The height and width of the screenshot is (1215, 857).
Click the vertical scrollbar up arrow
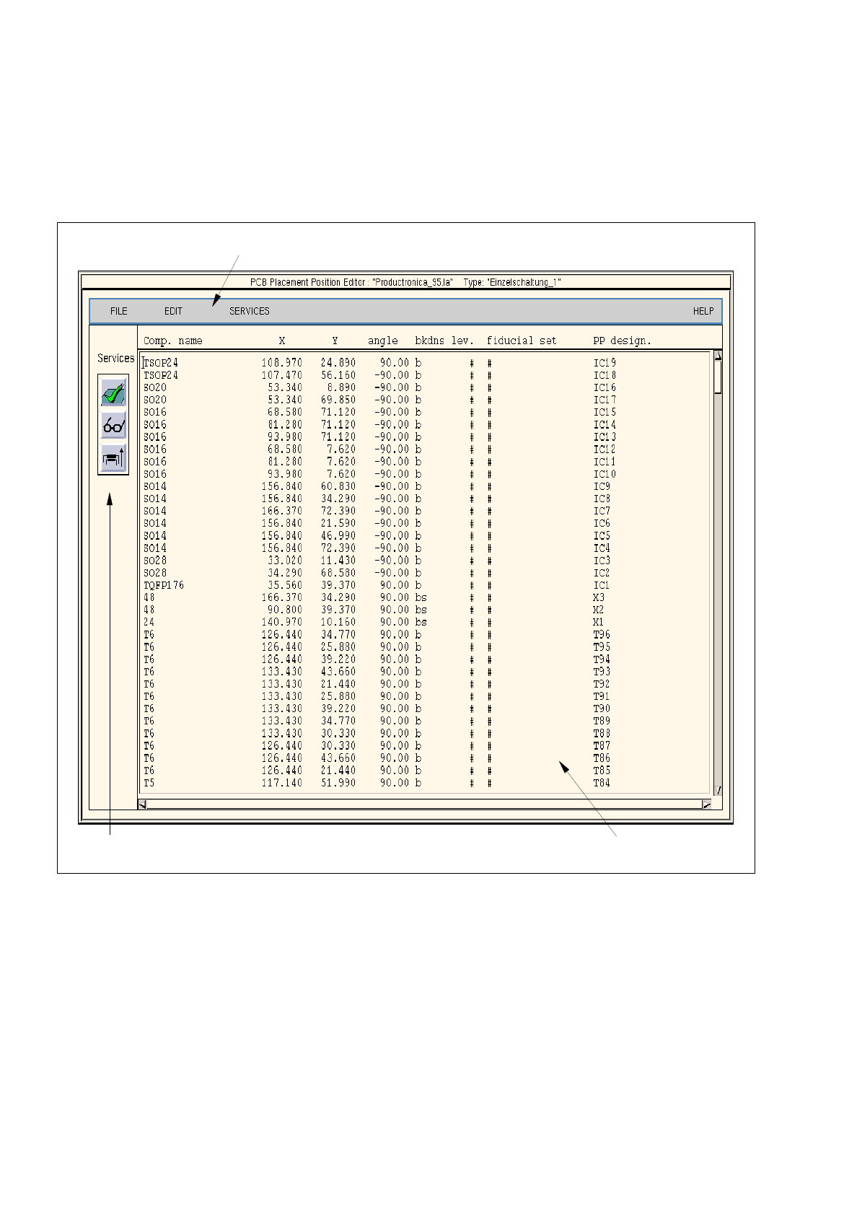click(x=718, y=356)
